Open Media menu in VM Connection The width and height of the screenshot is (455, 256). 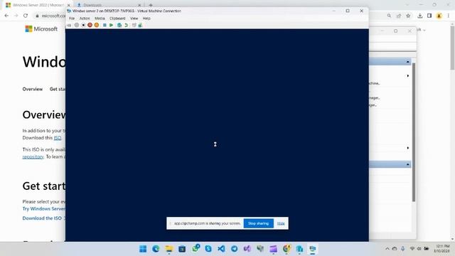click(x=100, y=18)
